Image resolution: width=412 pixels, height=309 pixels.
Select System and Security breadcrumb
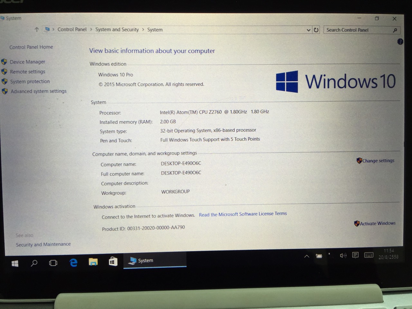(117, 30)
